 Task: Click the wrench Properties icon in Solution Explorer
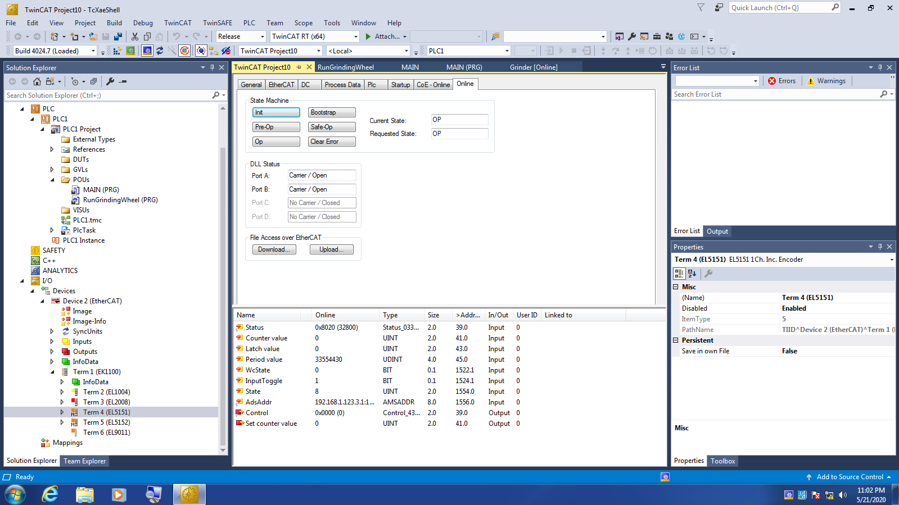[x=110, y=81]
